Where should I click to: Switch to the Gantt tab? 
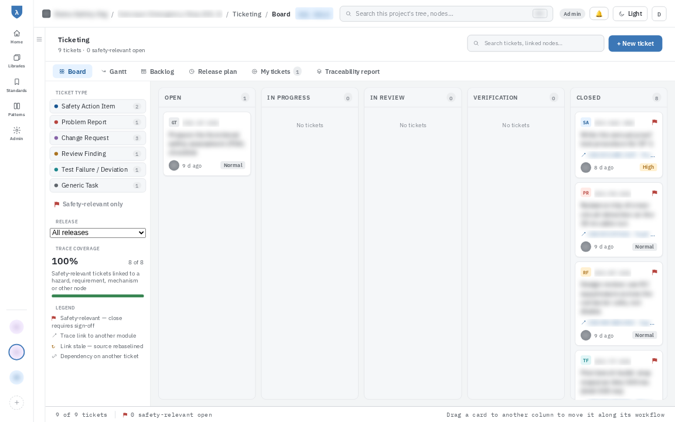coord(114,72)
